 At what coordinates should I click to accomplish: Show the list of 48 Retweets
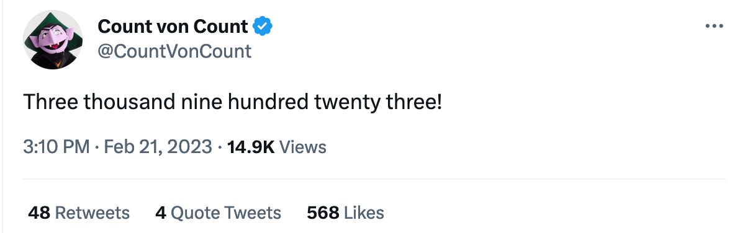79,213
